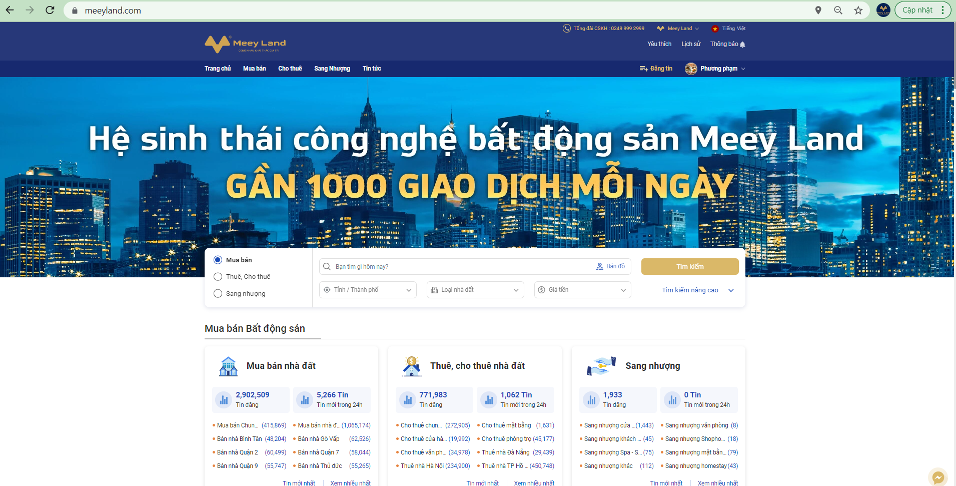Viewport: 956px width, 486px height.
Task: Open the zoom magnifier in address bar
Action: pos(838,10)
